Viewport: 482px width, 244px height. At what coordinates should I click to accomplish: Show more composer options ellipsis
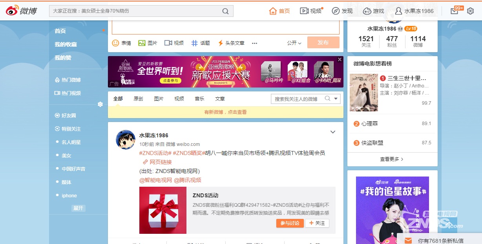(x=254, y=43)
